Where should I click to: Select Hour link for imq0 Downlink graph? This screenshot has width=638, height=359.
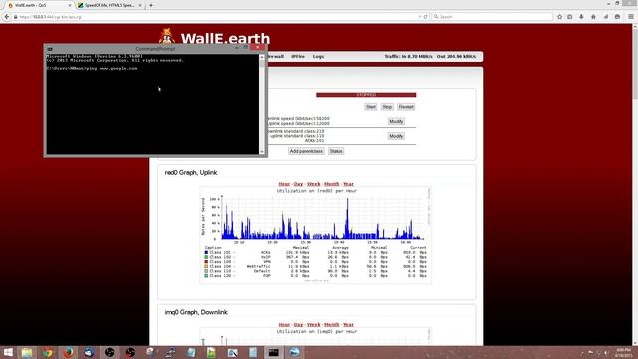[284, 325]
